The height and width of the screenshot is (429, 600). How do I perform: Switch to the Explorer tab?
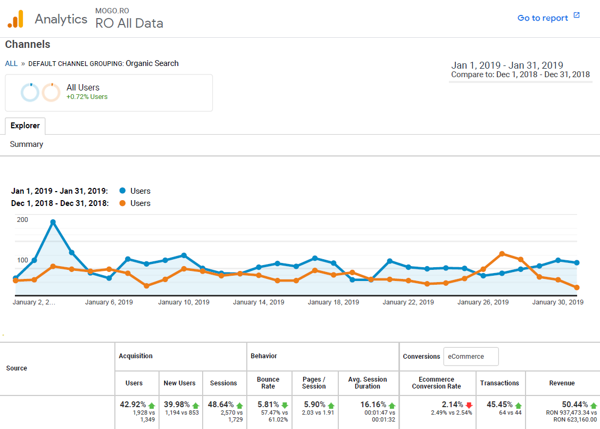click(25, 126)
